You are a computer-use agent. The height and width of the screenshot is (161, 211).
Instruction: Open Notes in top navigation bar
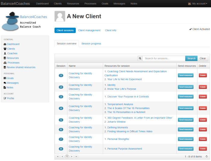click(134, 4)
